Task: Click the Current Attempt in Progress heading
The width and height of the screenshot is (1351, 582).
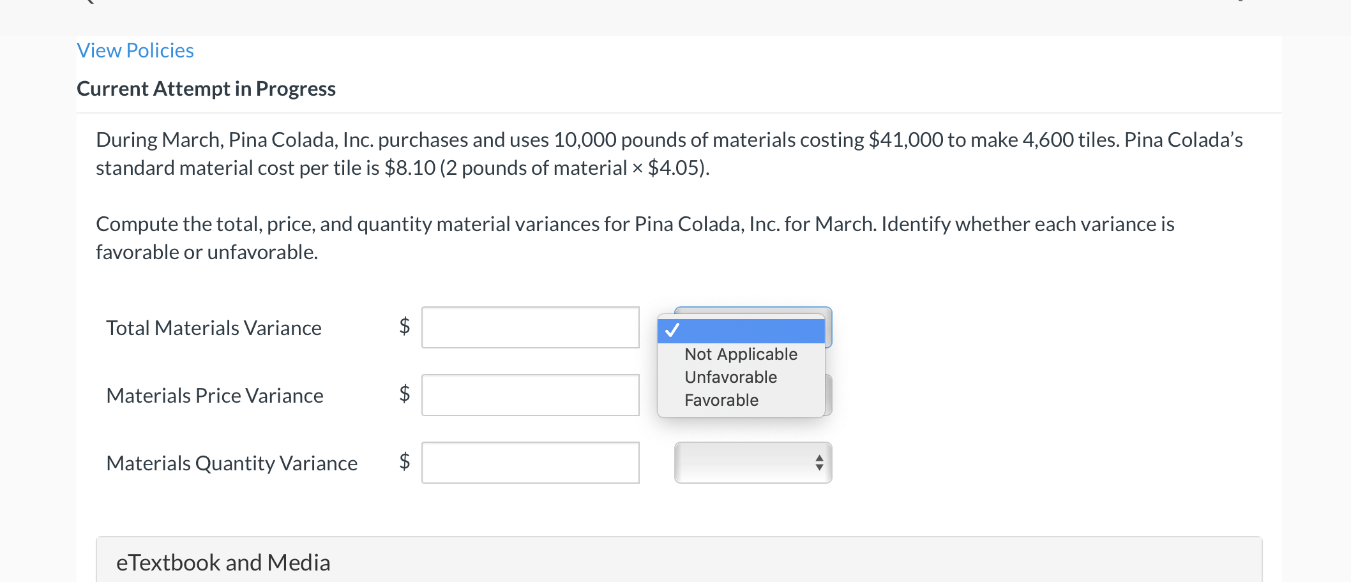Action: point(206,88)
